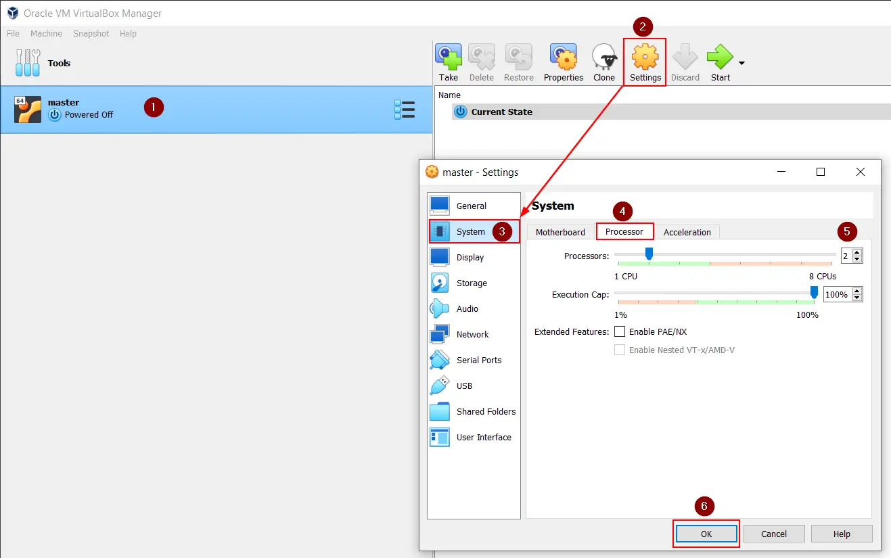Click OK to save settings
This screenshot has width=891, height=558.
[706, 534]
